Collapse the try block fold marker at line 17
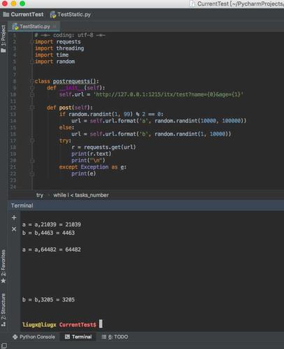Viewport: 284px width, 349px height. point(32,141)
